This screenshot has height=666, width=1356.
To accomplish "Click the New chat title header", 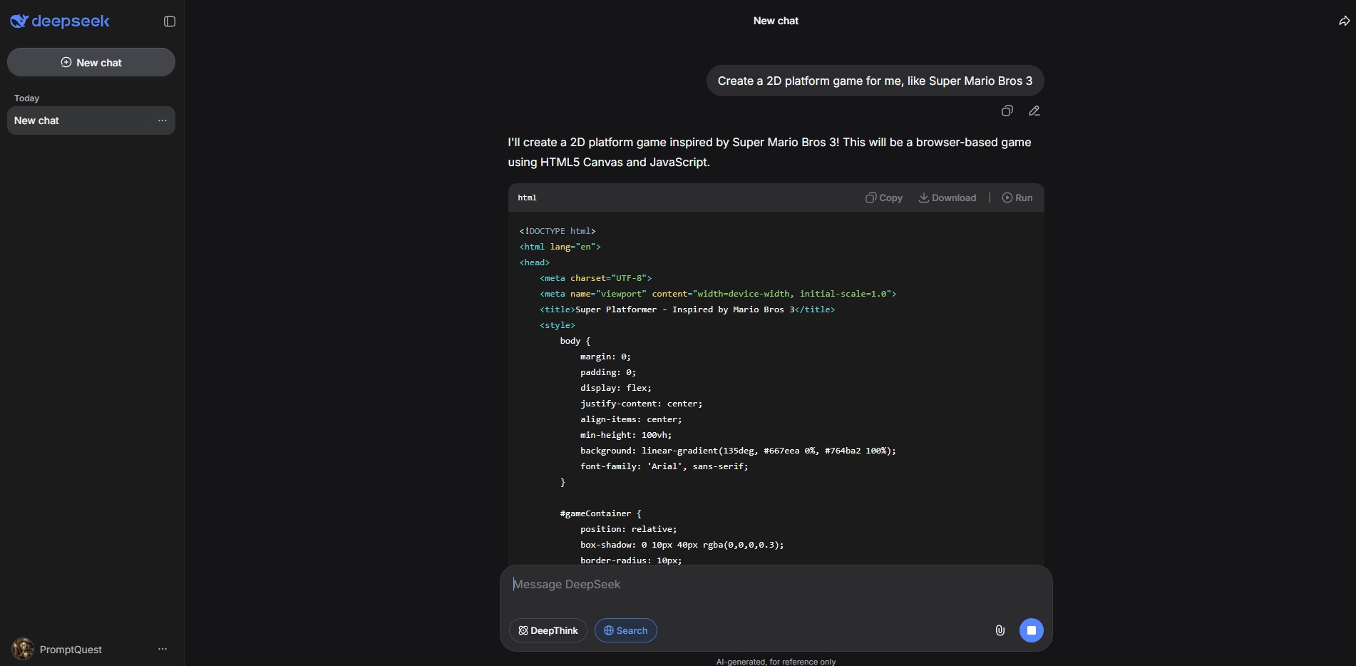I will [x=776, y=21].
